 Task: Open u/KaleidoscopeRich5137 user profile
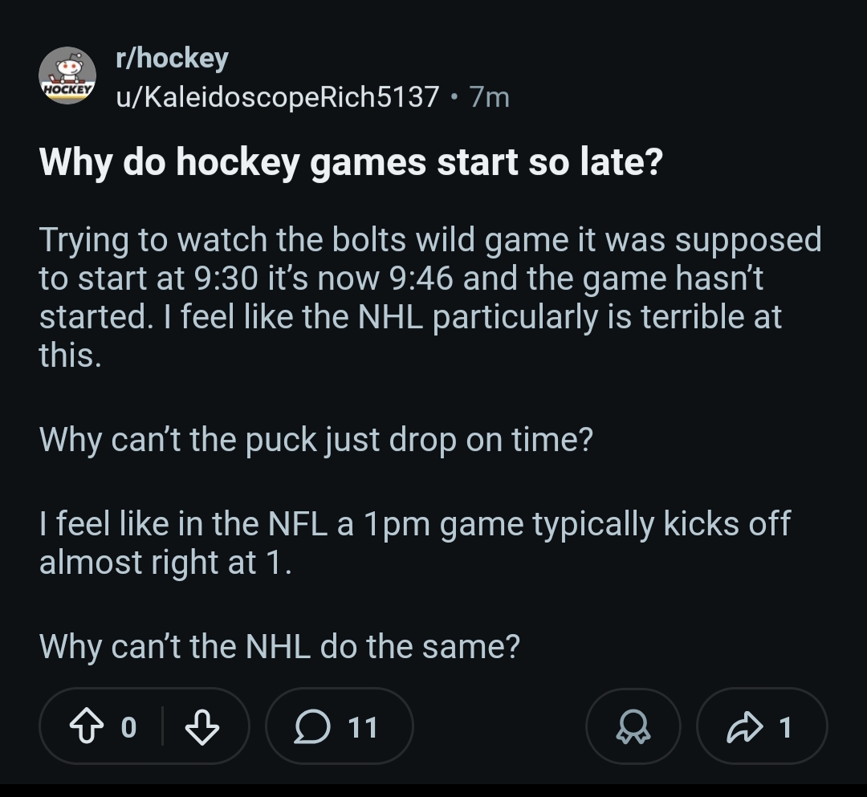pos(278,97)
